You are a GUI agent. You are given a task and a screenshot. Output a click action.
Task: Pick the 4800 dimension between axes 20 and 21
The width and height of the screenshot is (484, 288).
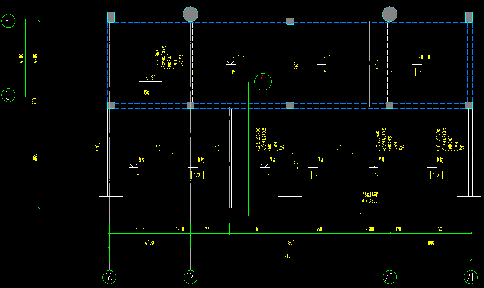(x=430, y=243)
